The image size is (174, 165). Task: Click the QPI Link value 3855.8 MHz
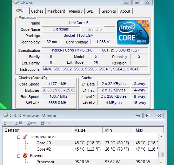58,103
